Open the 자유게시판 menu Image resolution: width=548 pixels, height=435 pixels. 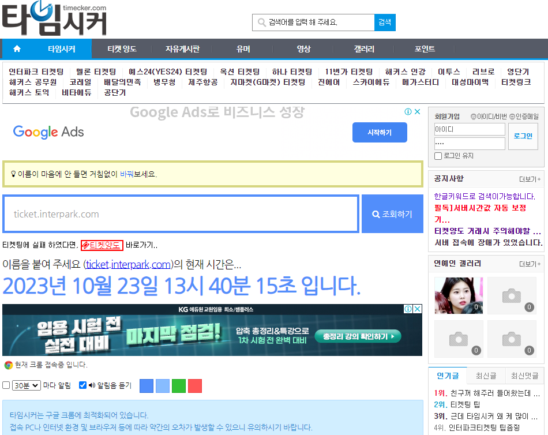(x=182, y=49)
